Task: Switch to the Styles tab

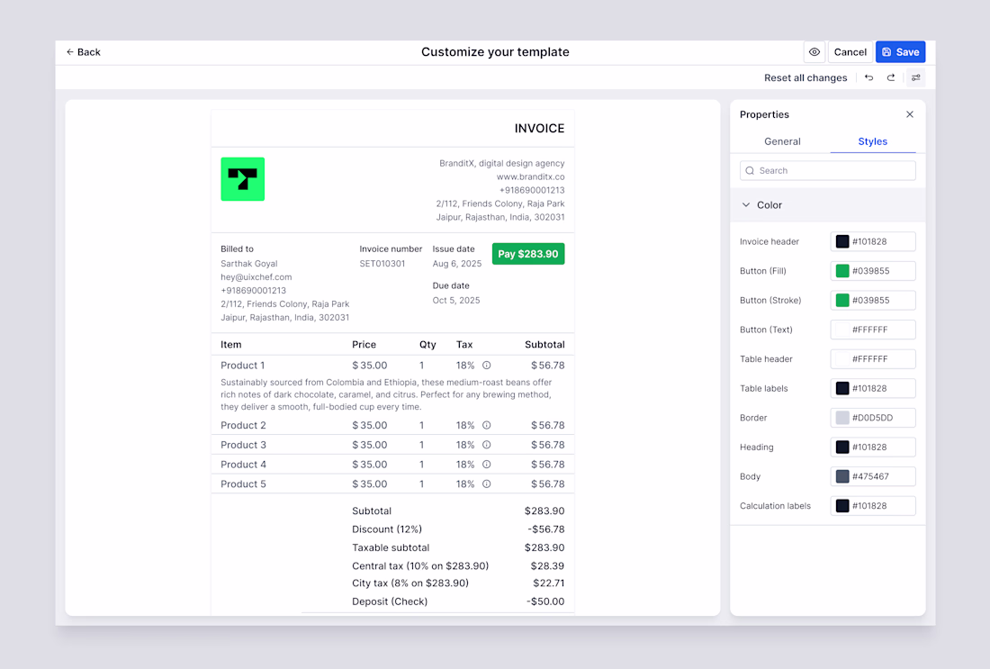Action: tap(873, 141)
